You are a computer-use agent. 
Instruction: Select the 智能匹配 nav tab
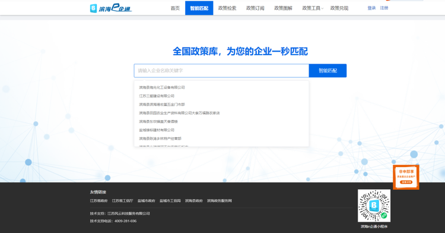coord(199,8)
